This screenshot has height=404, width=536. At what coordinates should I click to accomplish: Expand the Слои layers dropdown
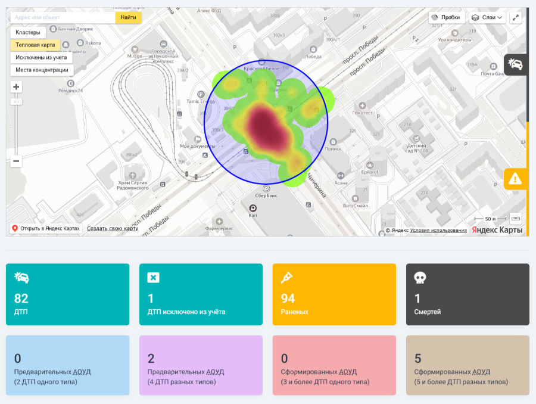(x=487, y=18)
